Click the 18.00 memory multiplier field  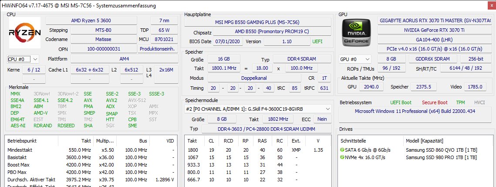coord(262,68)
